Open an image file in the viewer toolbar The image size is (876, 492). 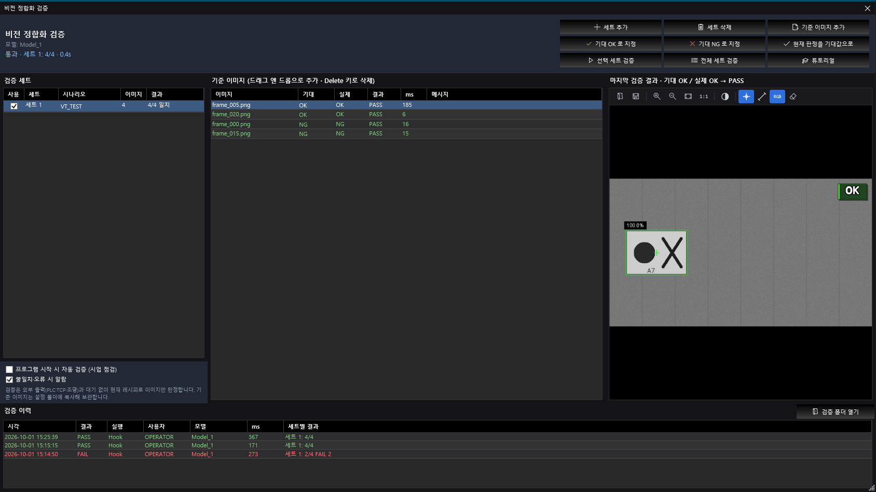point(620,97)
